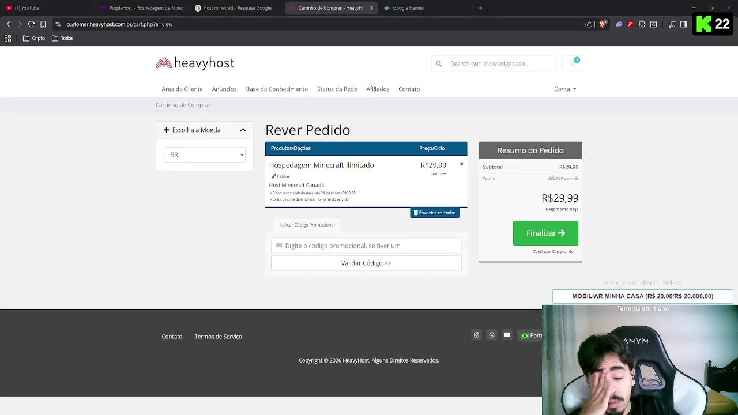Viewport: 738px width, 415px height.
Task: Open the apps grid in bookmarks bar
Action: coord(7,38)
